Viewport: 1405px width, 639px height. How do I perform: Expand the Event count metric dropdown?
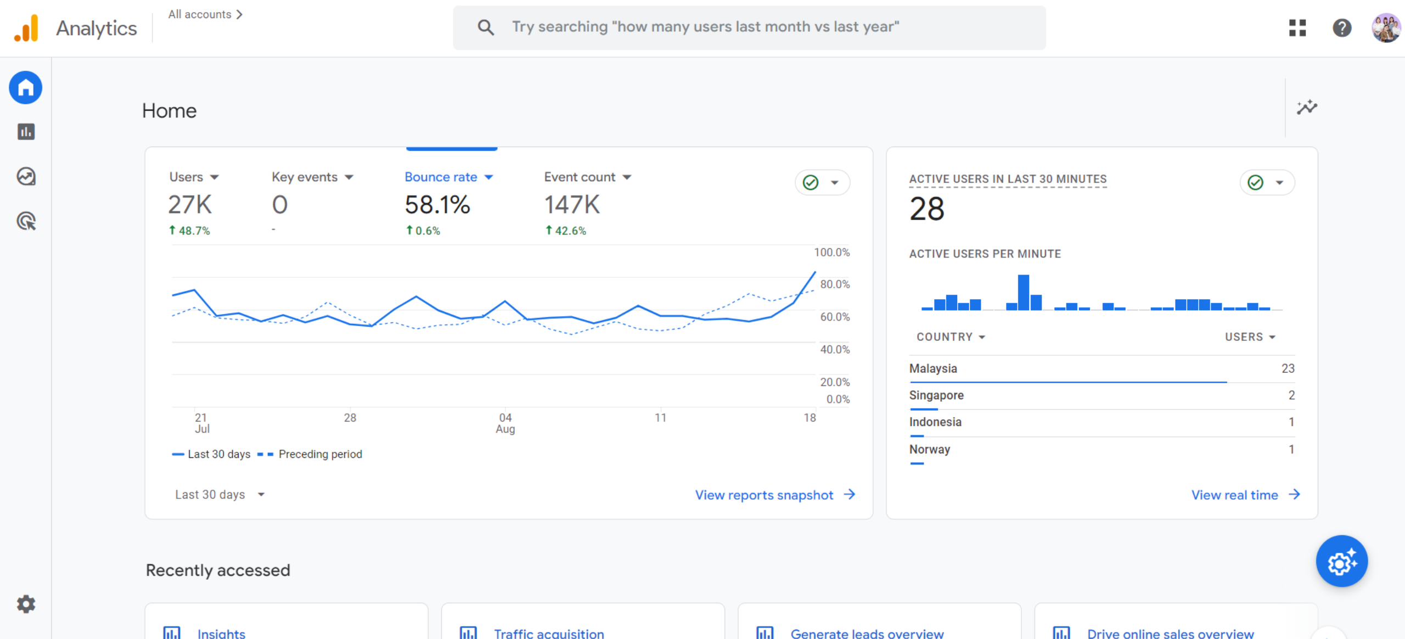(627, 177)
